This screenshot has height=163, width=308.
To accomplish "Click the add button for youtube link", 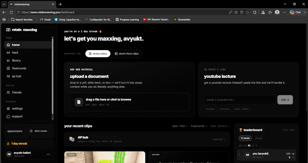I will tap(285, 100).
